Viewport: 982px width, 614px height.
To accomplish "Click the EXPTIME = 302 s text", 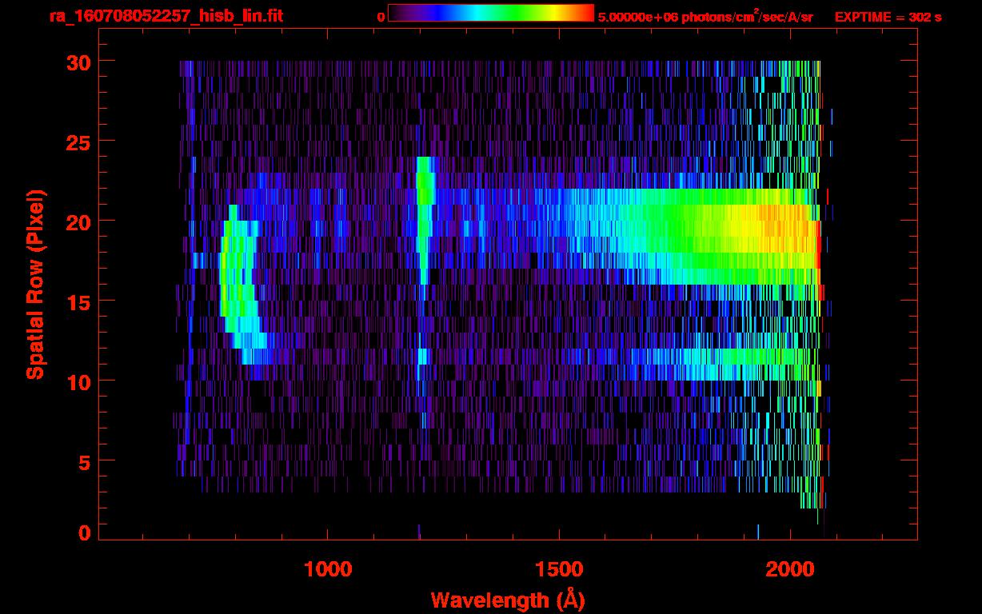I will tap(888, 17).
